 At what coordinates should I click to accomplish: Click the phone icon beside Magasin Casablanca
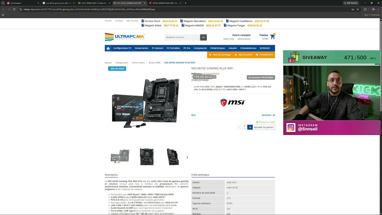coord(227,21)
